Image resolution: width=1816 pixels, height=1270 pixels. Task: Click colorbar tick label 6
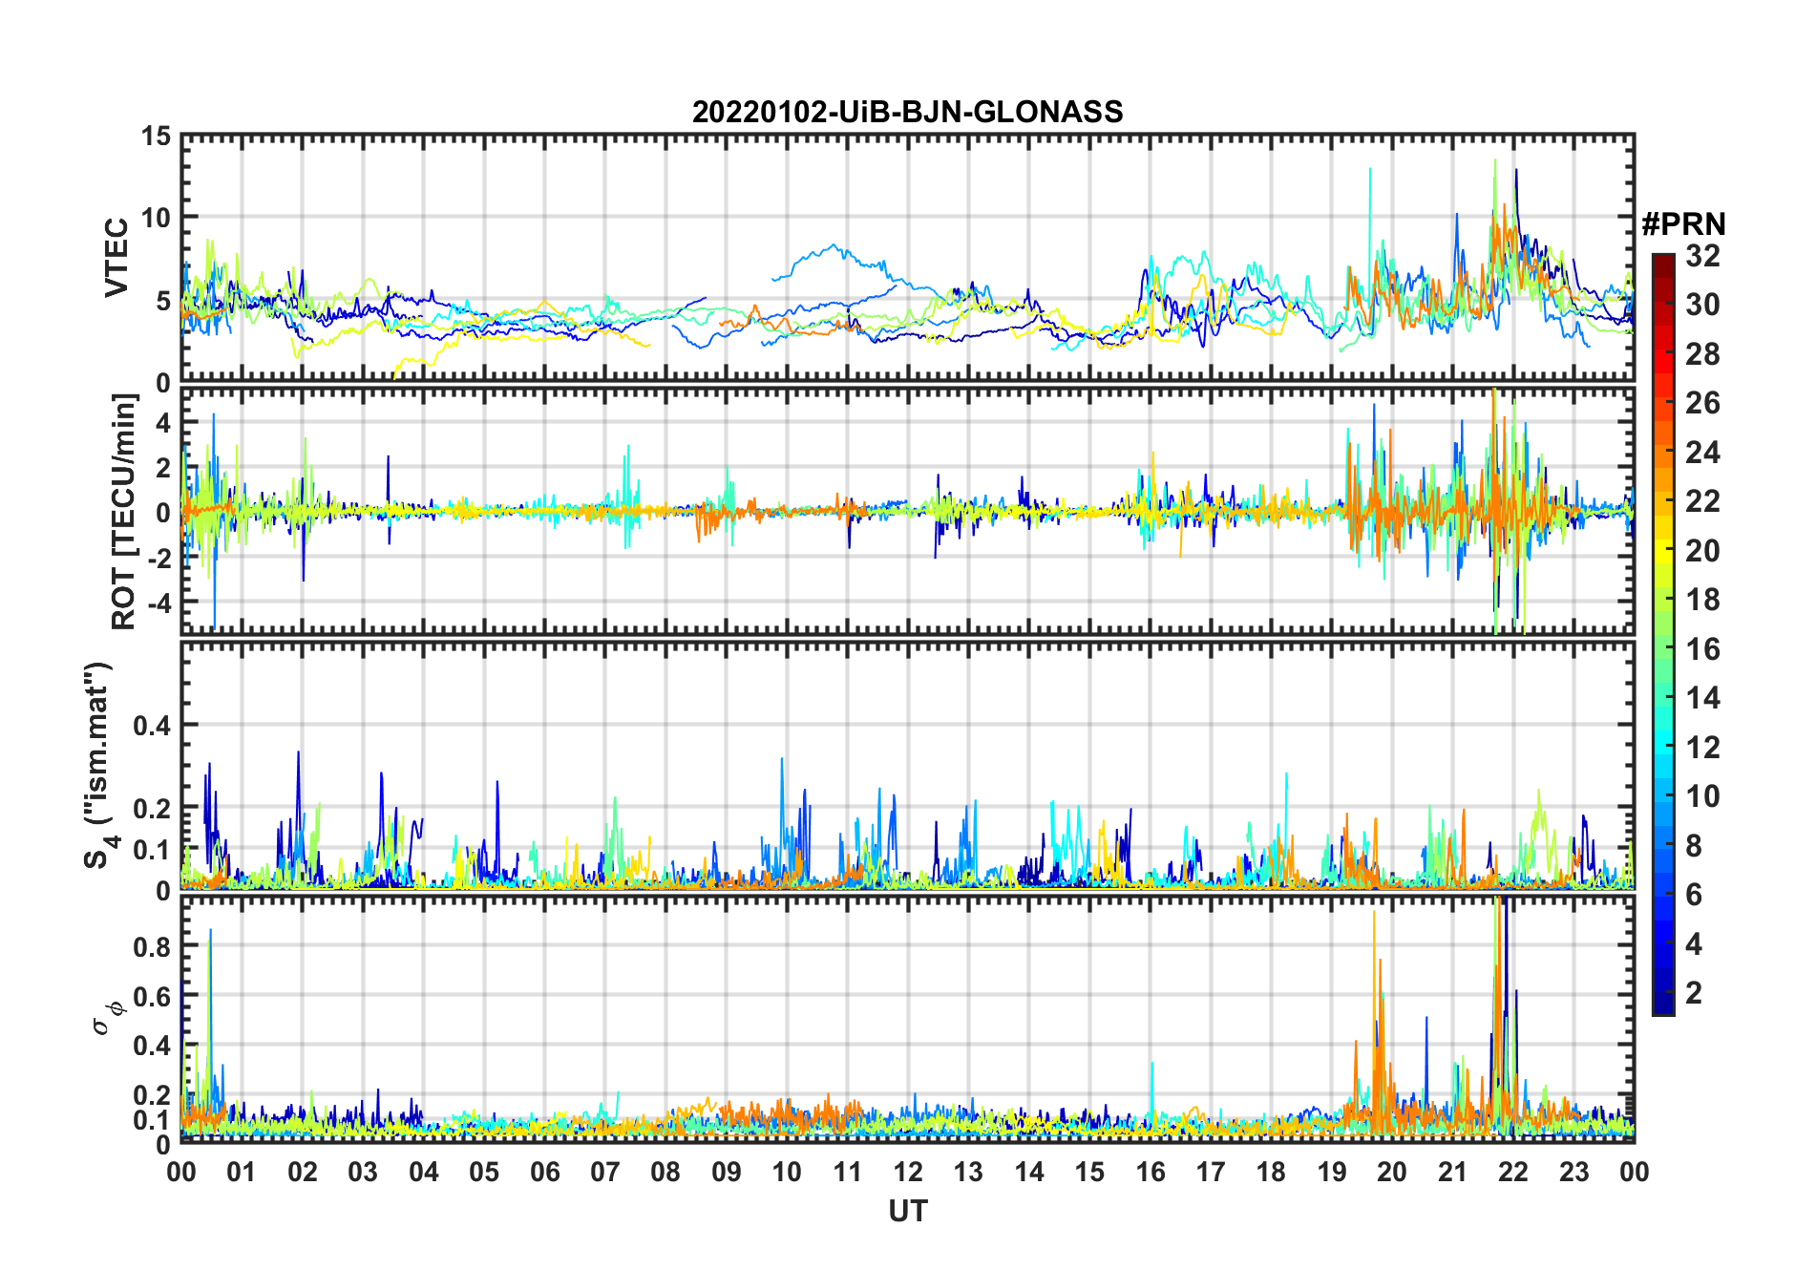point(1695,895)
